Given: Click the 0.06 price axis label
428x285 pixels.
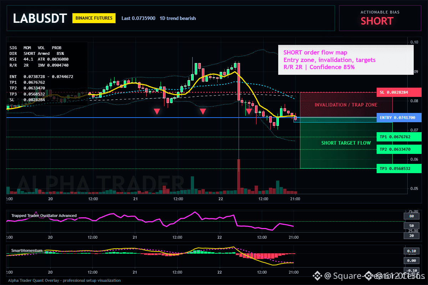Looking at the screenshot, I should (414, 159).
